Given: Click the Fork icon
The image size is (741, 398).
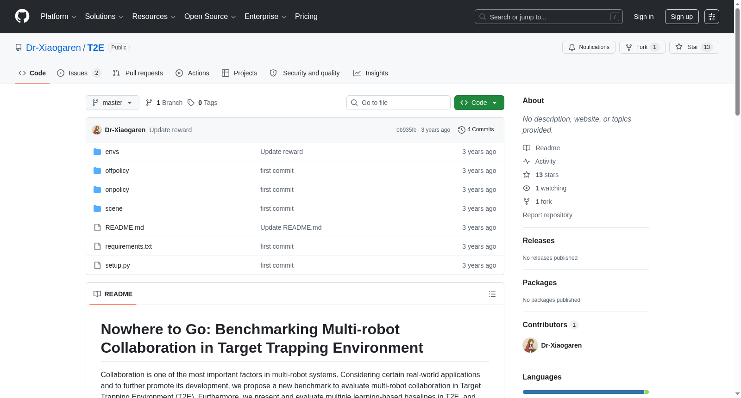Looking at the screenshot, I should 629,47.
